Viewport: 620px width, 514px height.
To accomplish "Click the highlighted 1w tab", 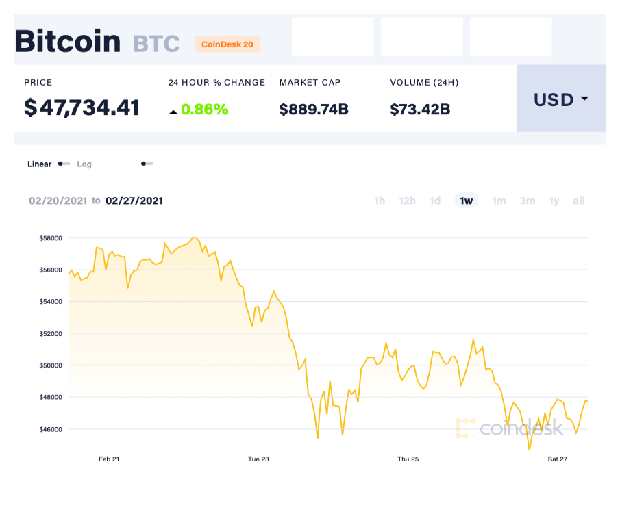I will [x=466, y=201].
